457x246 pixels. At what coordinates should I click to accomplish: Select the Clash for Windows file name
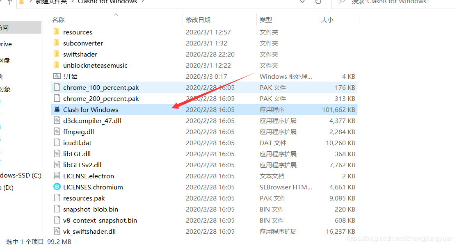91,109
